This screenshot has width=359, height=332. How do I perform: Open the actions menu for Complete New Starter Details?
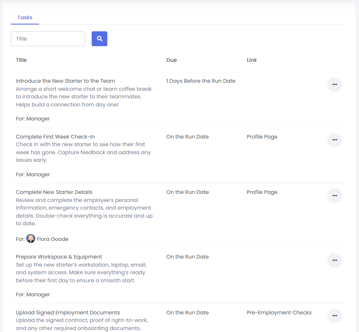tap(334, 196)
